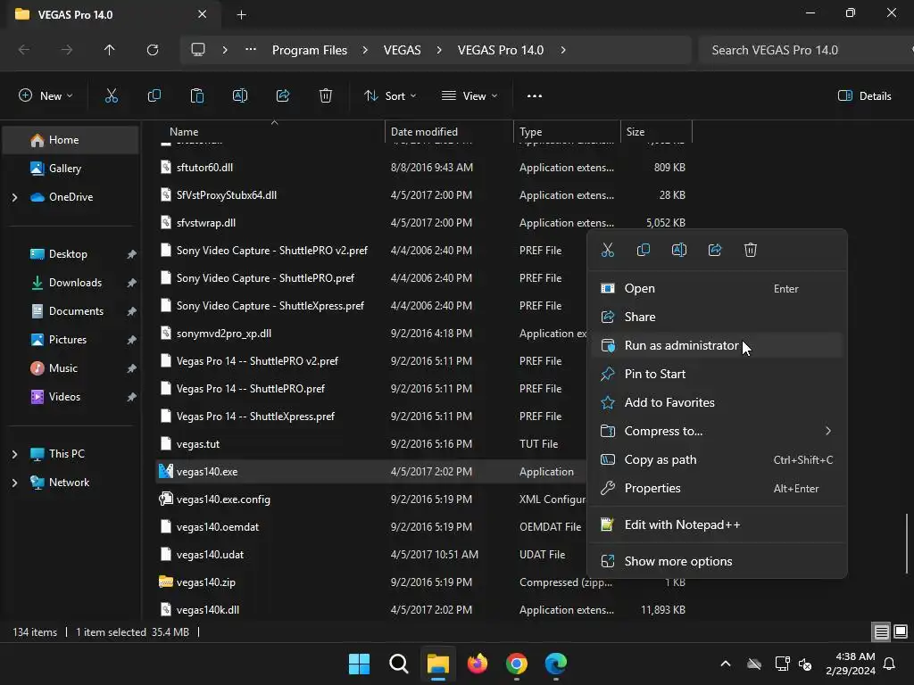This screenshot has width=914, height=685.
Task: Show the hidden breadcrumb folders via the ellipsis
Action: [x=251, y=50]
